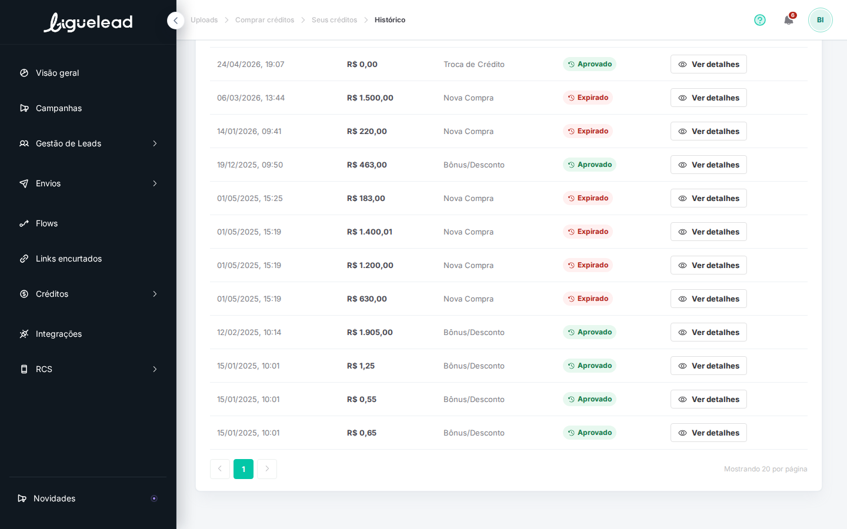Click the amount R$ 1.400,01
This screenshot has width=847, height=529.
coord(369,232)
